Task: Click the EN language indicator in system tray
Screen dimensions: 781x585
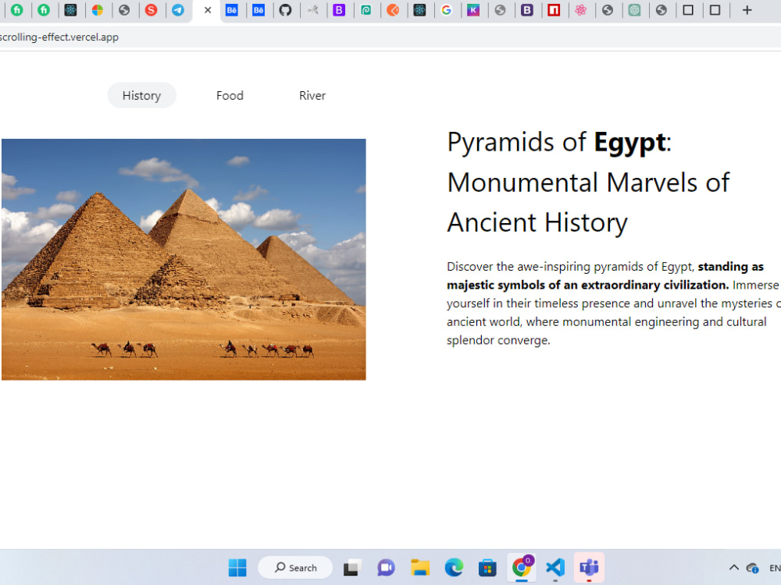Action: [x=775, y=568]
